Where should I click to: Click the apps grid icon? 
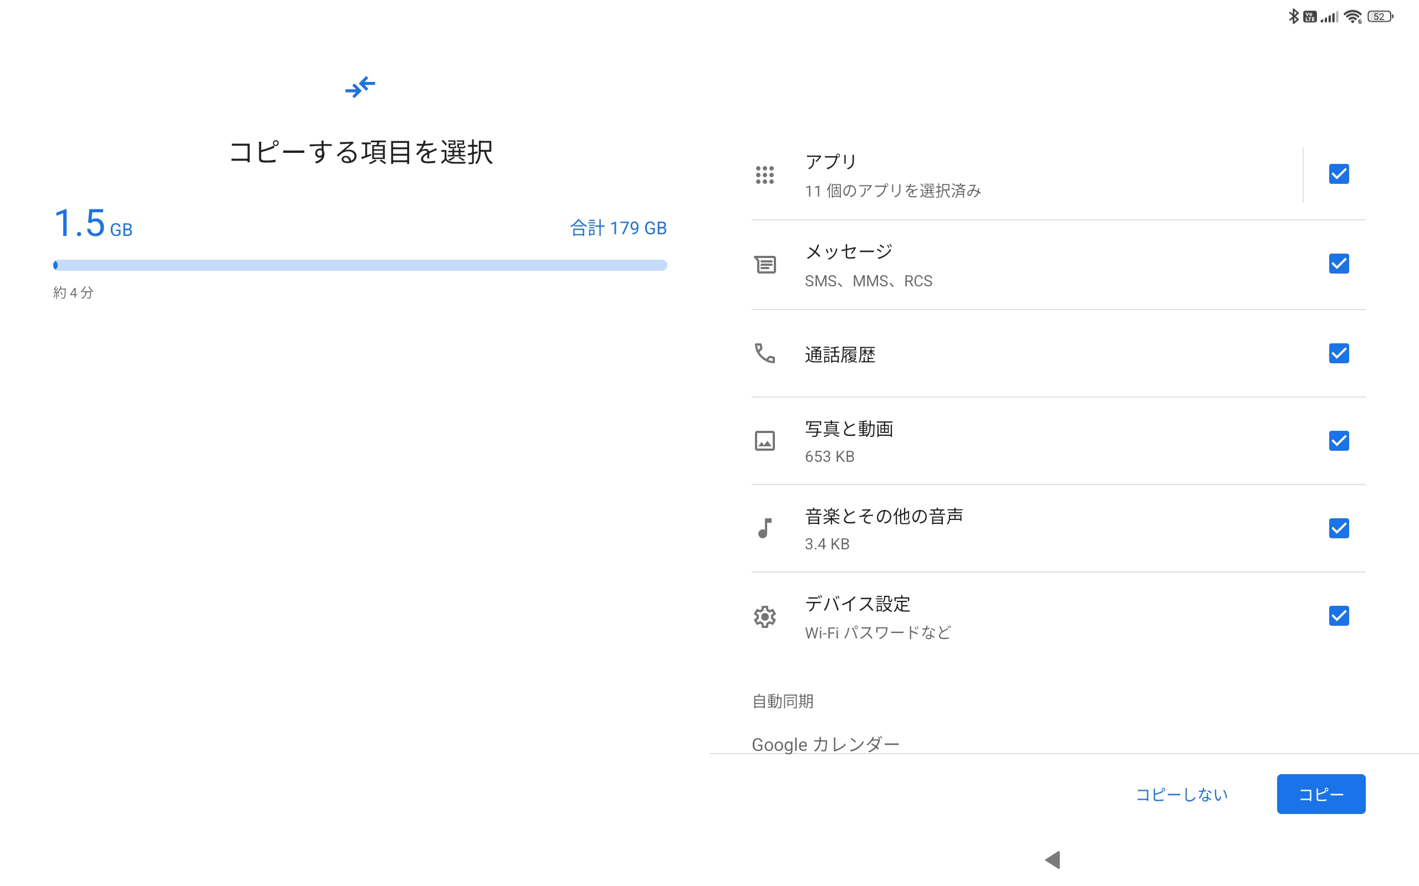point(764,174)
